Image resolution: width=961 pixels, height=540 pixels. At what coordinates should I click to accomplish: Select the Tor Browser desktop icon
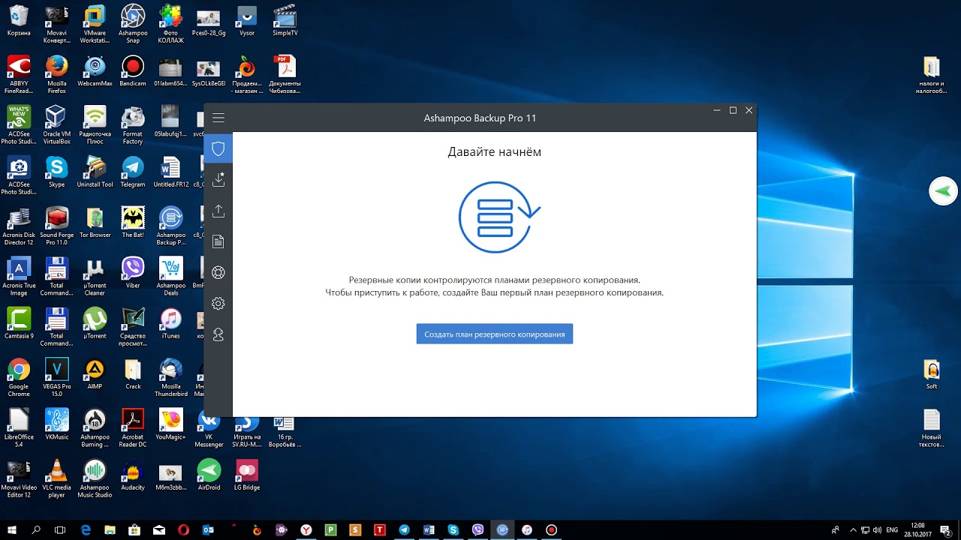pyautogui.click(x=95, y=223)
